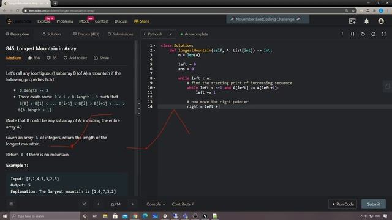Click the panel divider drag handle
The width and height of the screenshot is (392, 220).
[x=139, y=108]
